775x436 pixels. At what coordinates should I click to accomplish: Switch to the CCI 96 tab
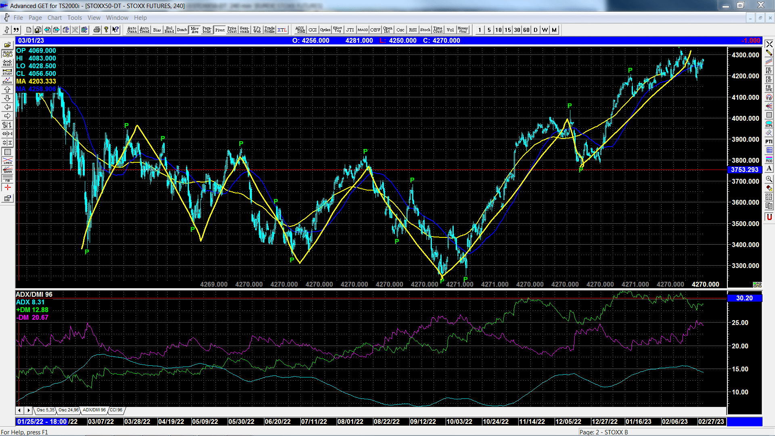[x=116, y=410]
